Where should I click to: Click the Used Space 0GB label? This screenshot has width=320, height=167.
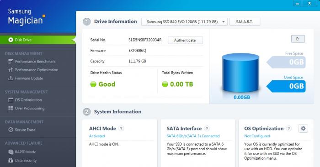click(x=286, y=86)
